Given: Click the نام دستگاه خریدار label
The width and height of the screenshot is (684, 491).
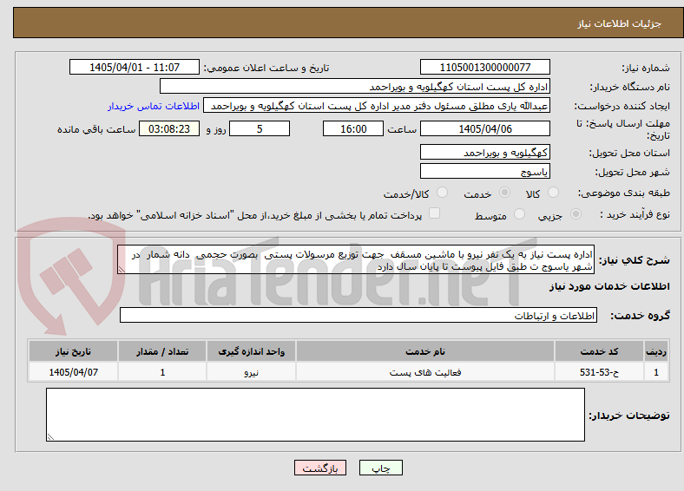Looking at the screenshot, I should coord(630,87).
